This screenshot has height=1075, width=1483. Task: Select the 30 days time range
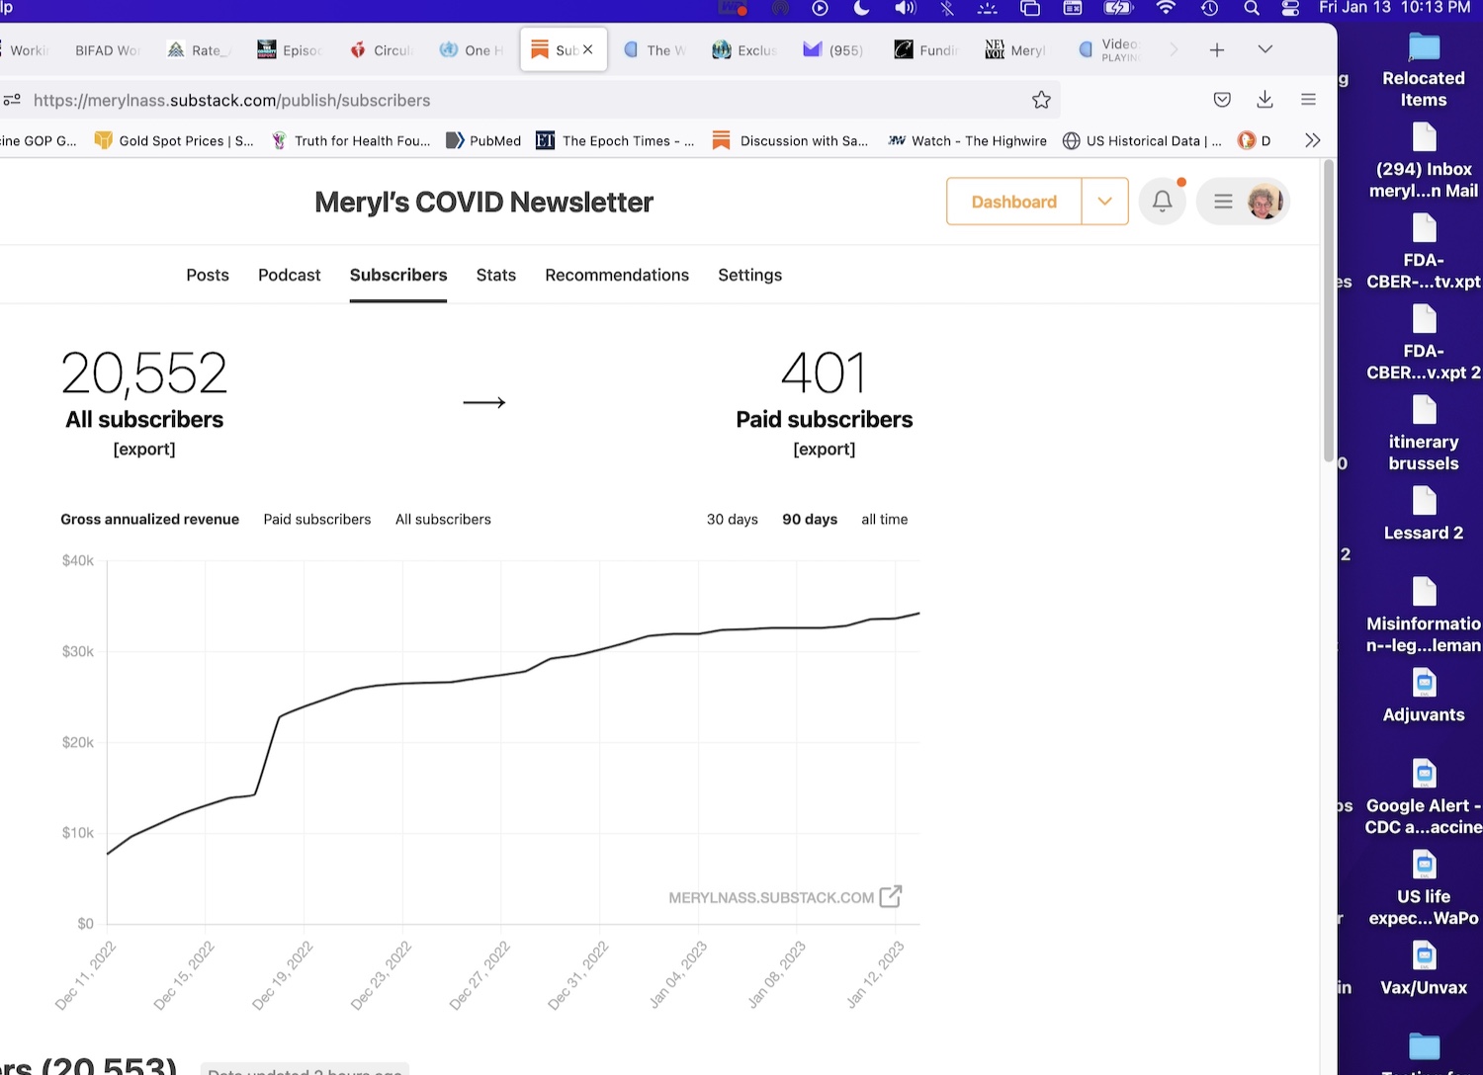(x=732, y=520)
